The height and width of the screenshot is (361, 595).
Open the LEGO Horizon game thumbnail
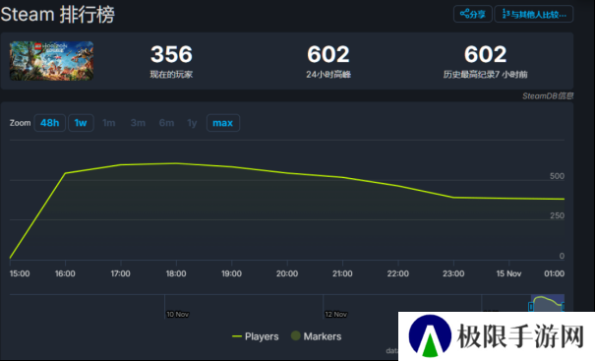click(x=51, y=61)
